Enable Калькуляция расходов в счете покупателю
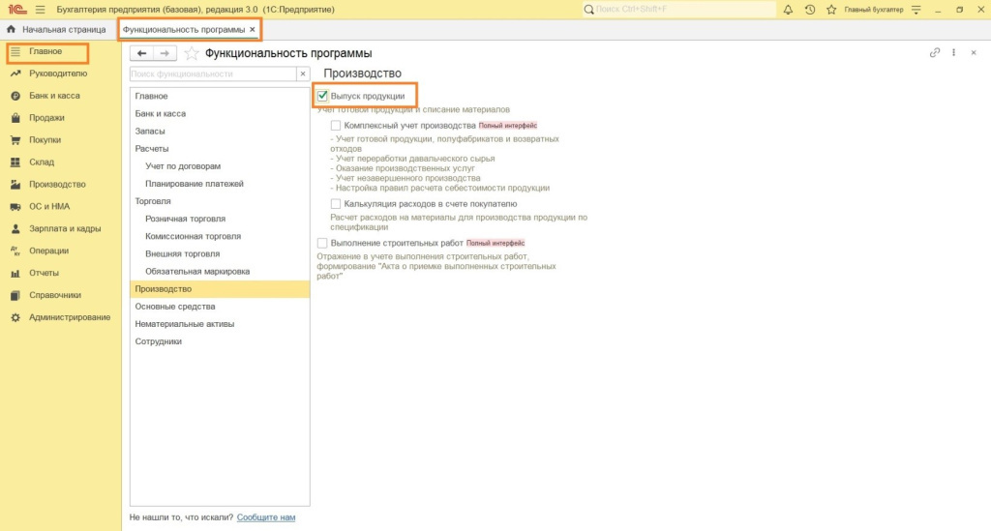 click(336, 204)
